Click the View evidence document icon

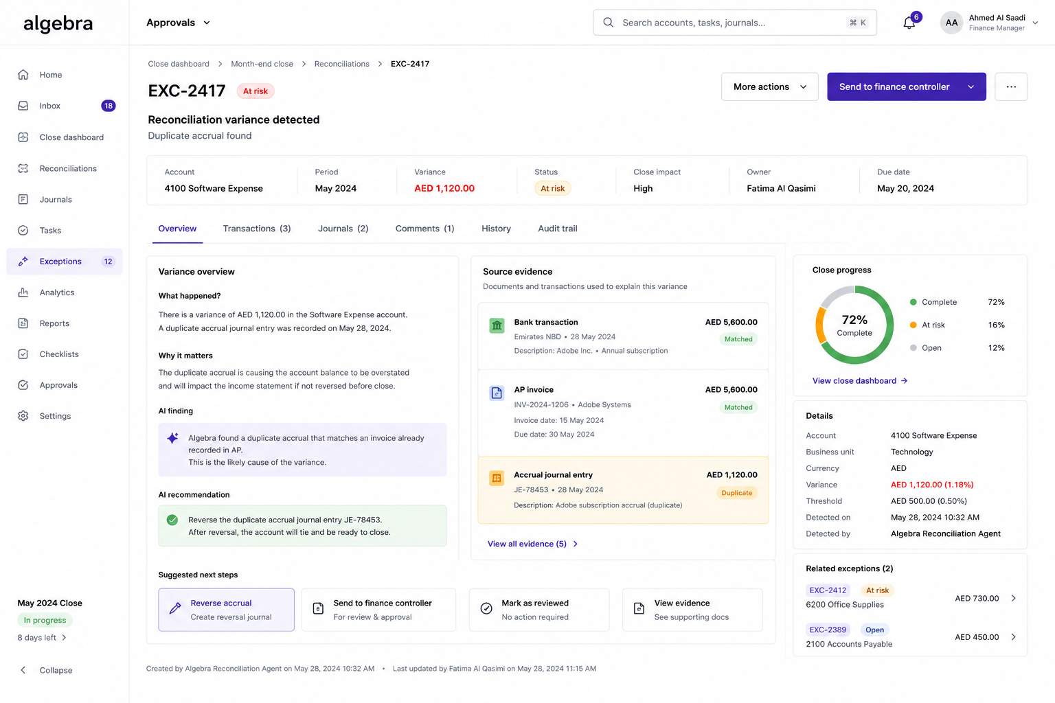coord(639,608)
